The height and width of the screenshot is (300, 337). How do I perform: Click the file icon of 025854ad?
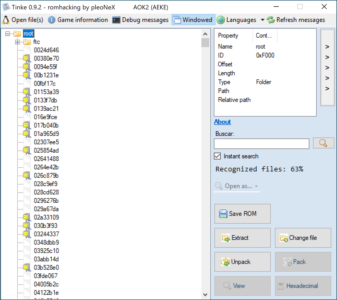pos(27,151)
